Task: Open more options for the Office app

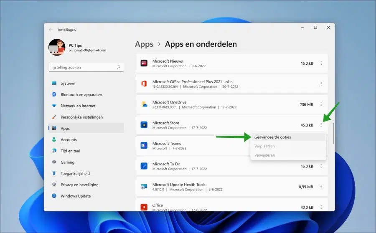Action: (321, 207)
